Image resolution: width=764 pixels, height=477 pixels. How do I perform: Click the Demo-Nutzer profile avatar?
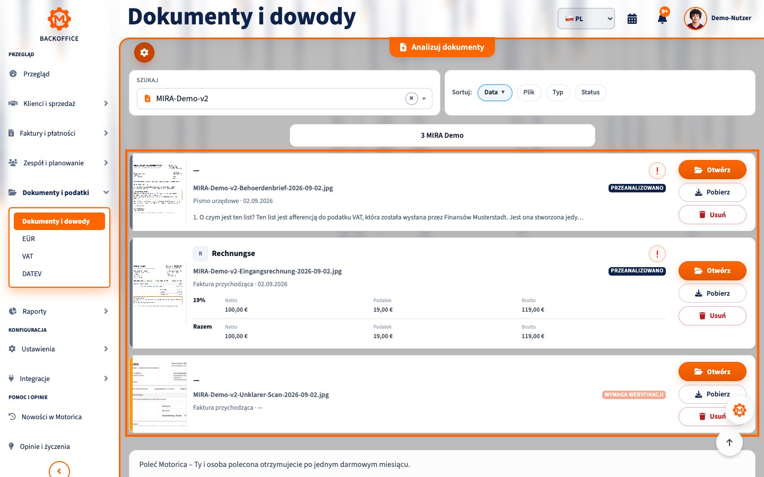pos(695,19)
